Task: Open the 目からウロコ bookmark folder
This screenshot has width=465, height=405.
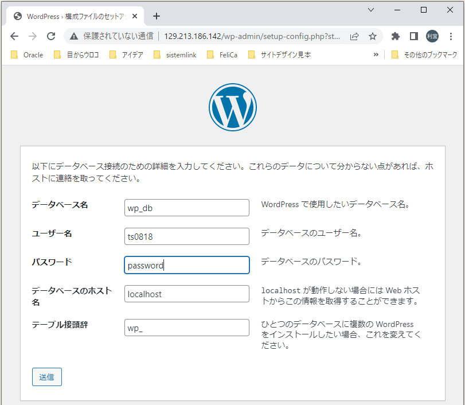Action: point(76,55)
